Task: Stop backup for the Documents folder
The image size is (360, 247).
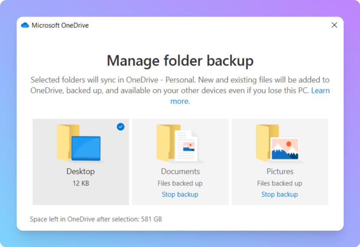Action: tap(180, 194)
